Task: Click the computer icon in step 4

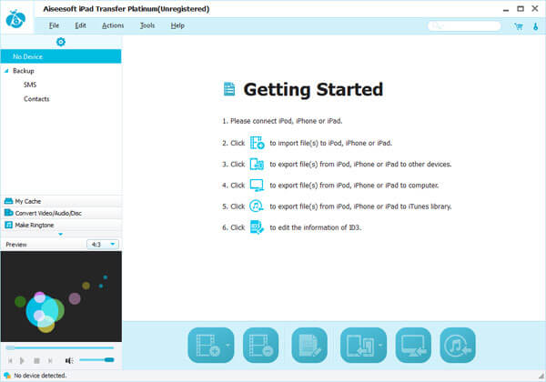Action: [x=257, y=185]
